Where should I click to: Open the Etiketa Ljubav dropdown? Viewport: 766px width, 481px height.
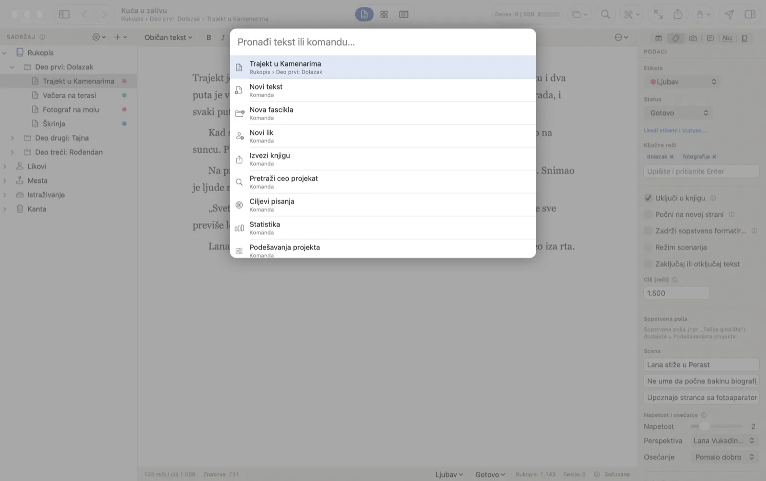click(x=682, y=82)
